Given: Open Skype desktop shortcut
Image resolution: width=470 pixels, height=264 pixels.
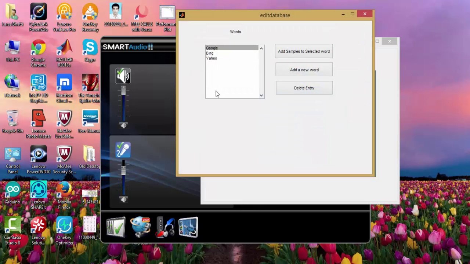Looking at the screenshot, I should pos(90,51).
